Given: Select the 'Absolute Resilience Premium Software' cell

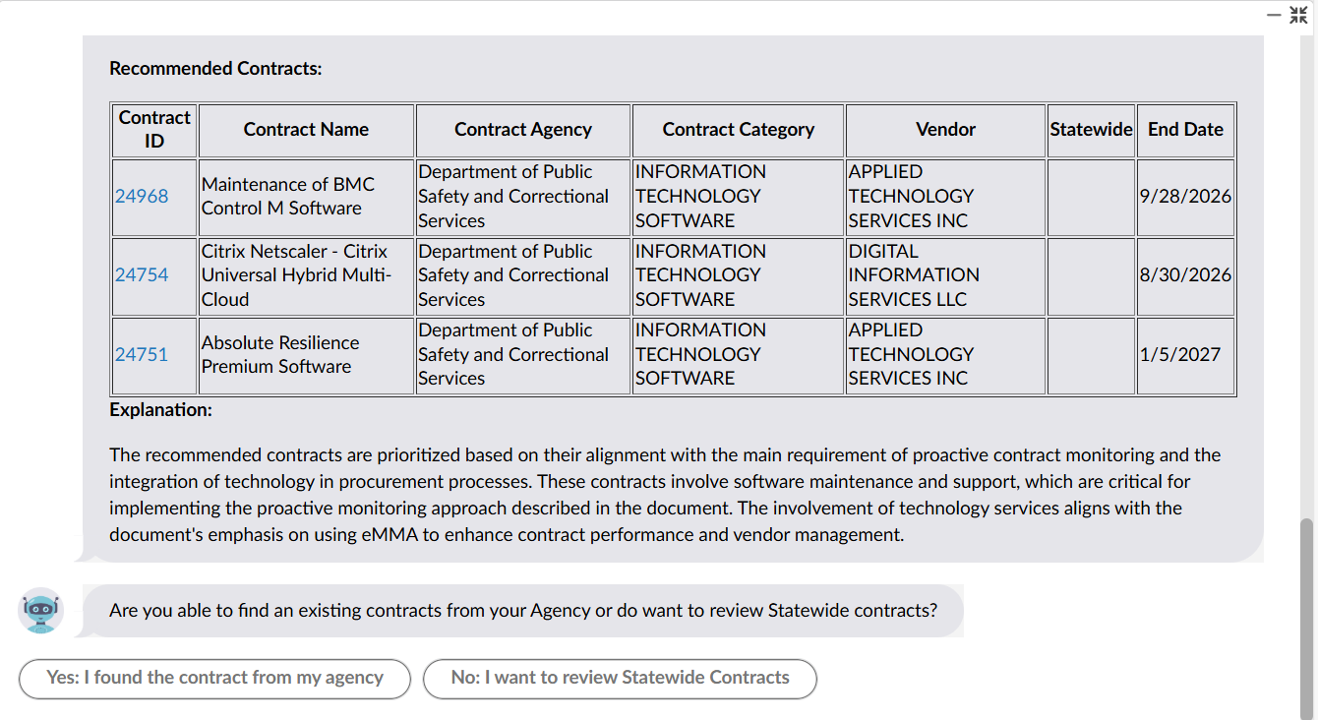Looking at the screenshot, I should click(305, 354).
